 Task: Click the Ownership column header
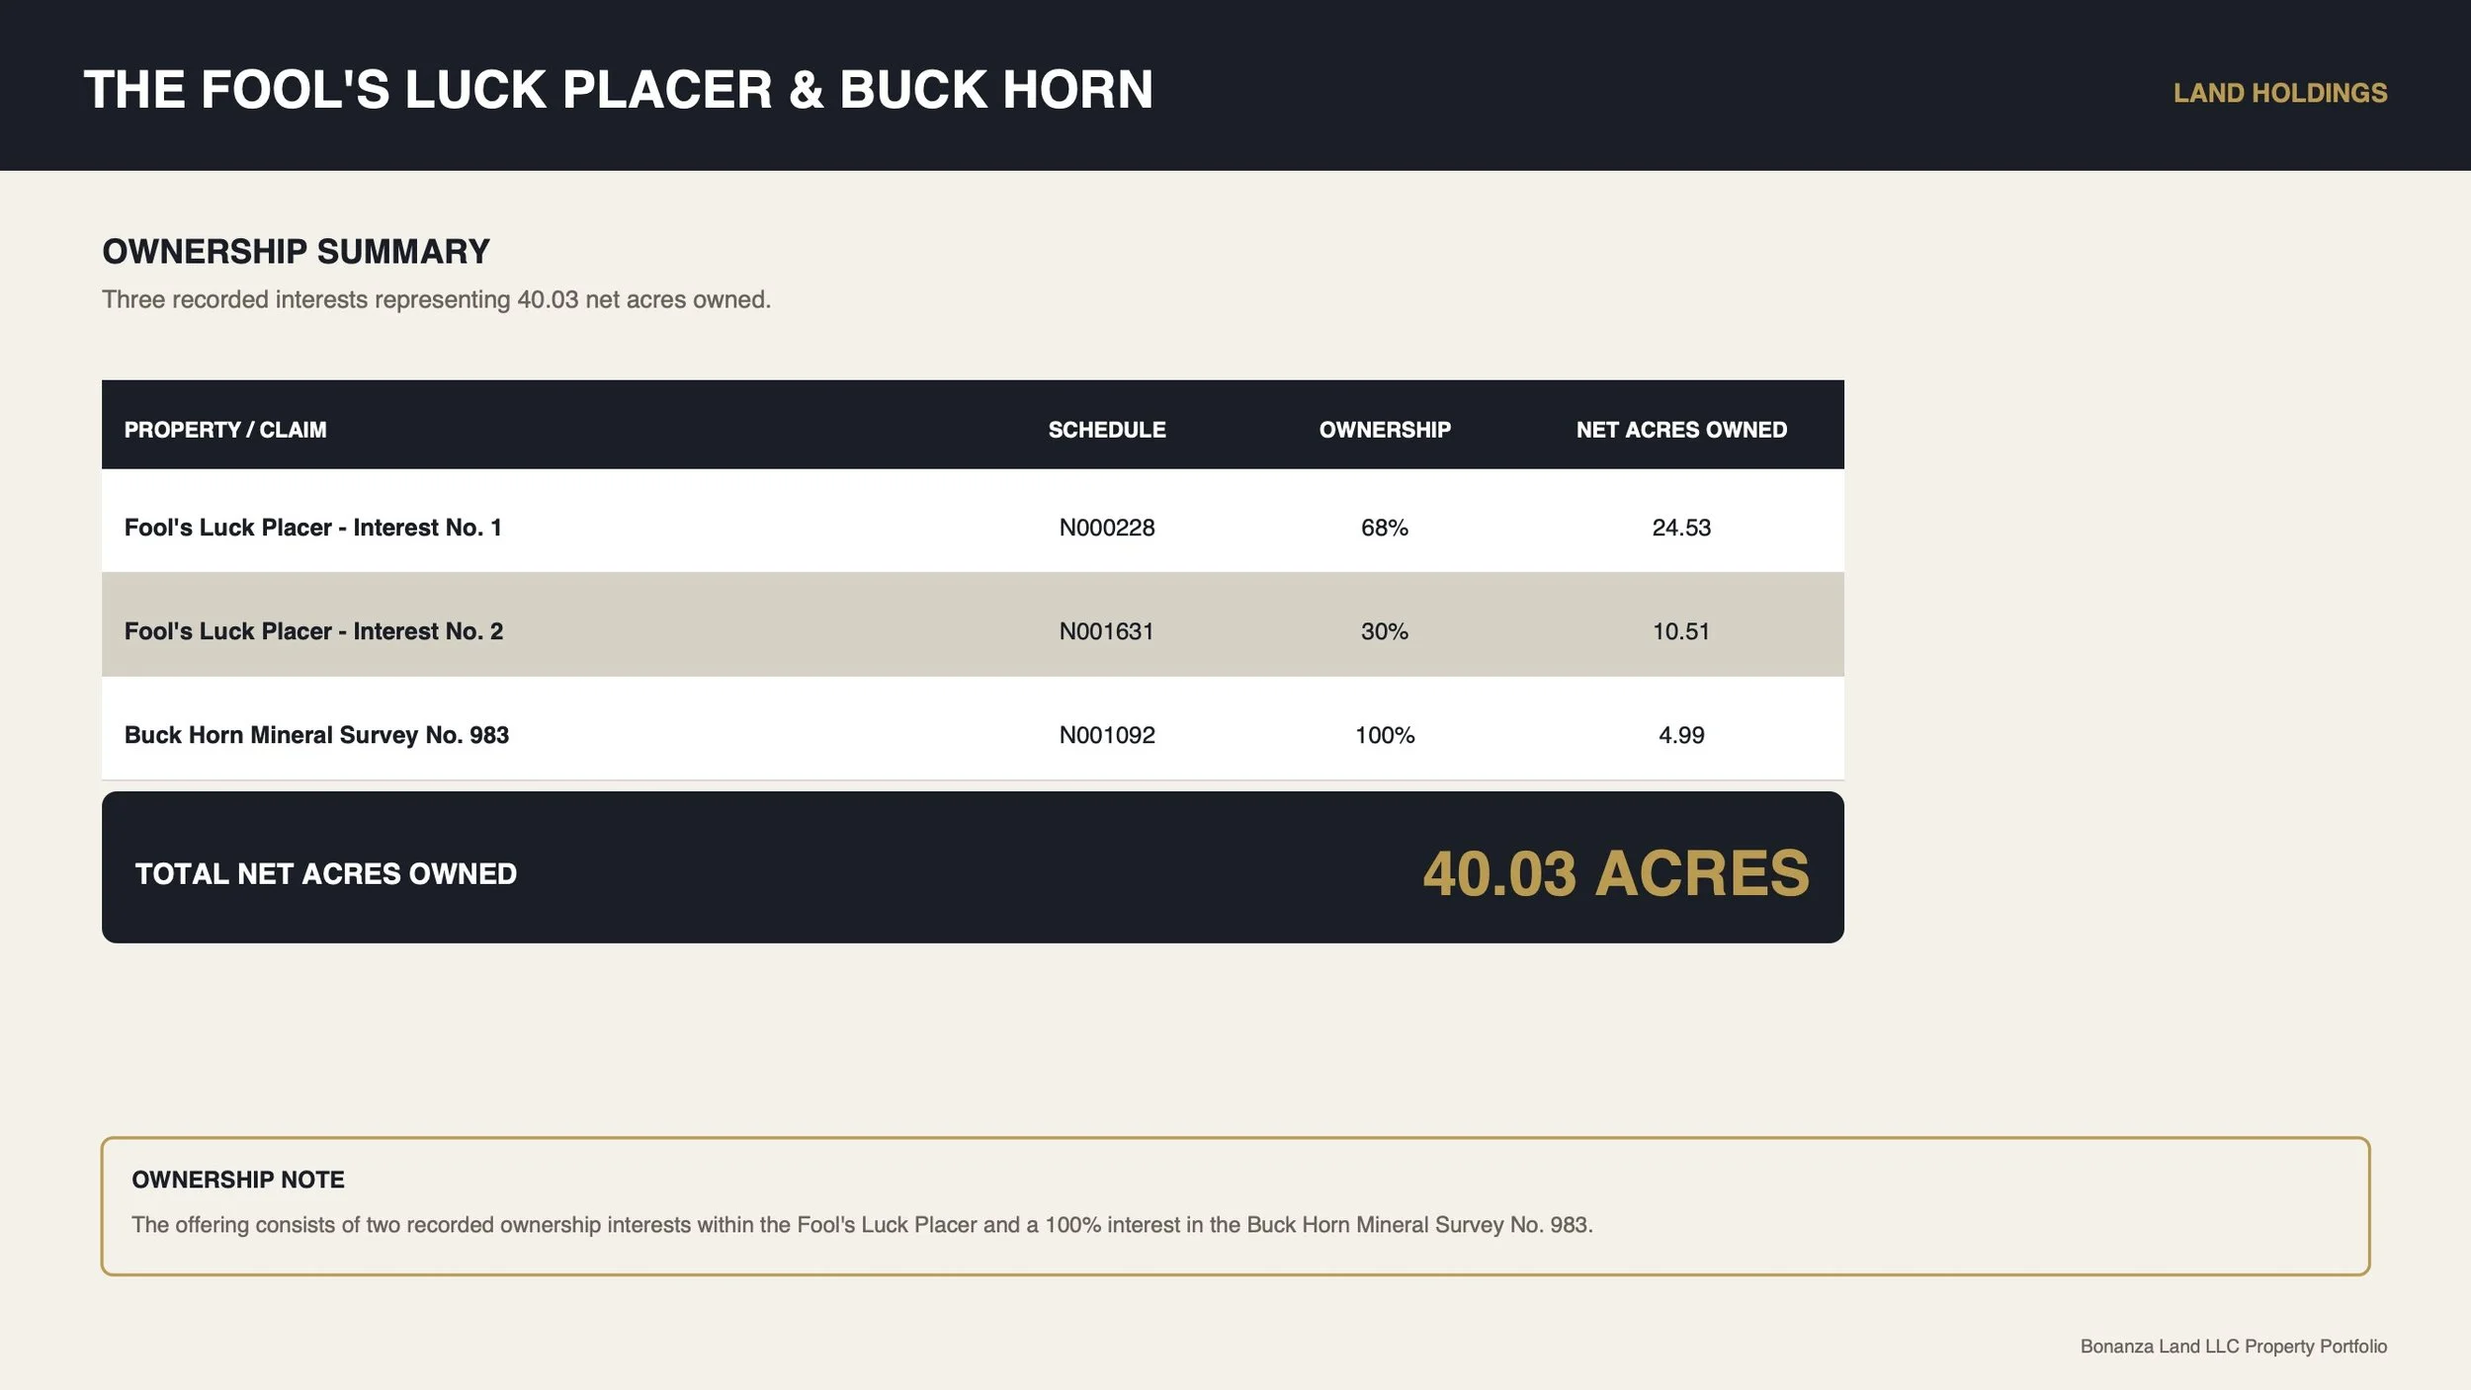tap(1384, 430)
